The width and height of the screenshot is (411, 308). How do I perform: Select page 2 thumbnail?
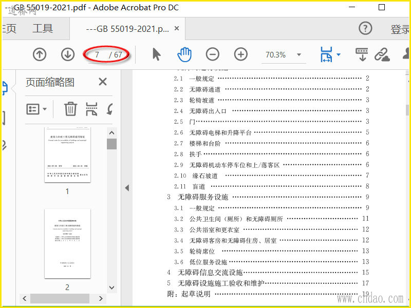pos(67,243)
